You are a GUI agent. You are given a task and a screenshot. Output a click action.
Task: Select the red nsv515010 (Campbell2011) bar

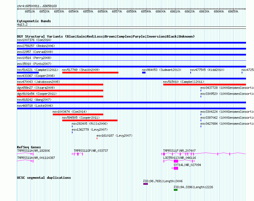205,85
